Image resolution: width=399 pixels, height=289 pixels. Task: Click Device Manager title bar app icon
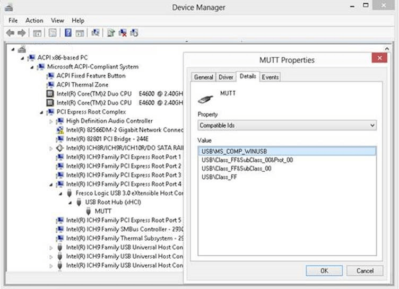point(9,7)
